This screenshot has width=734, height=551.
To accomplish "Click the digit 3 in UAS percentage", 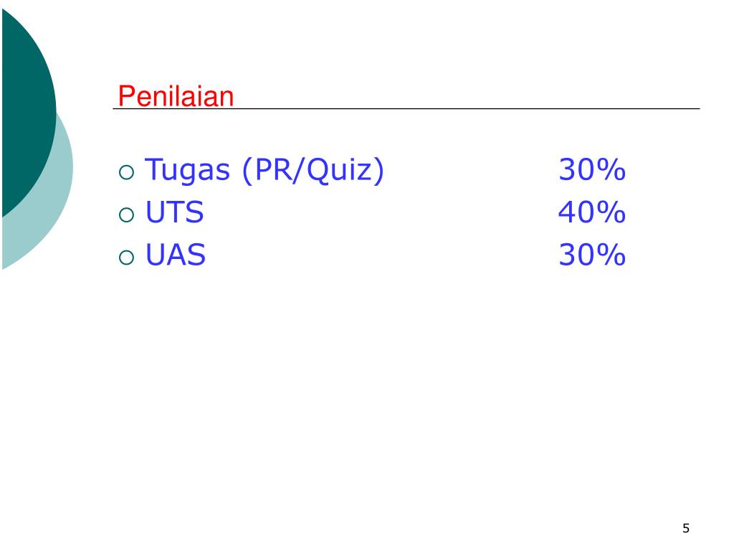I will (x=567, y=255).
